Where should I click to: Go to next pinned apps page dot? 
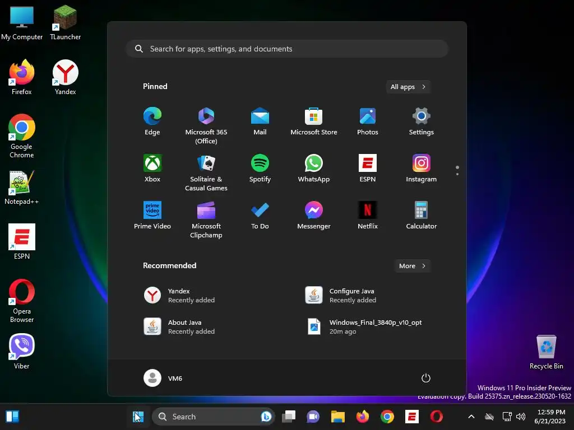click(457, 174)
